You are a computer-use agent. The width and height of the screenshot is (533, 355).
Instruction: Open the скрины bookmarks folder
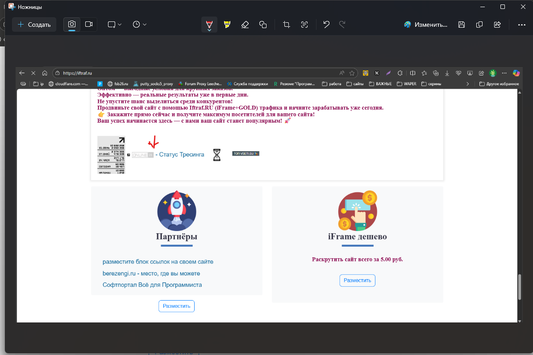click(431, 84)
